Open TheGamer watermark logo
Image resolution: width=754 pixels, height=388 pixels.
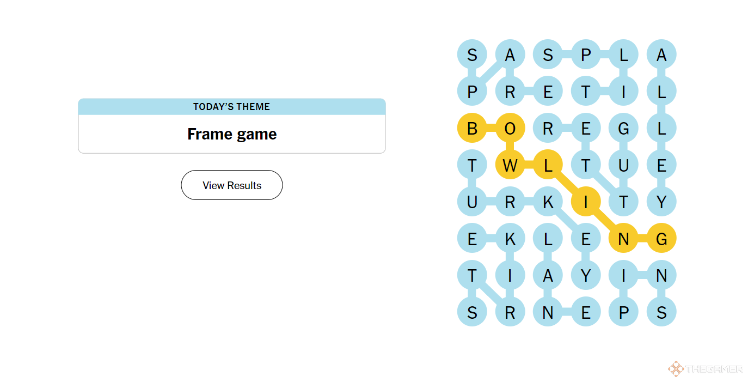coord(706,369)
